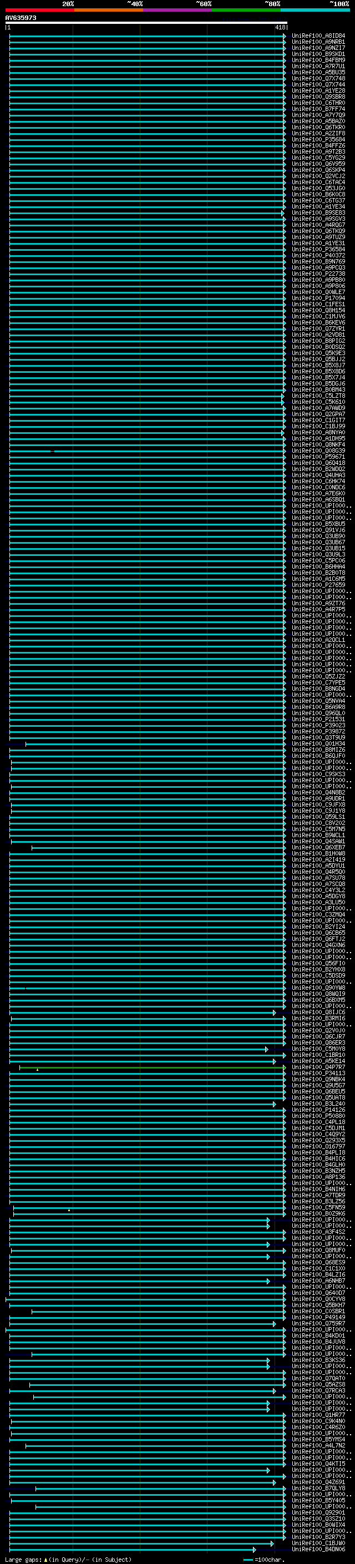
Task: Click the green ~80% identity color band
Action: 246,10
